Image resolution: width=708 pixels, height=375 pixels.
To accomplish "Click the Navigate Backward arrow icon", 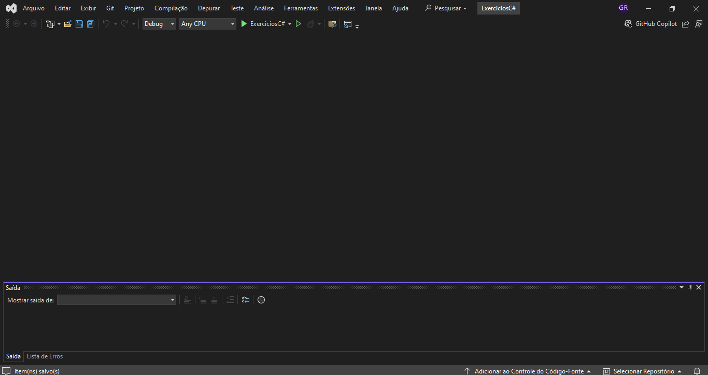I will pos(17,24).
